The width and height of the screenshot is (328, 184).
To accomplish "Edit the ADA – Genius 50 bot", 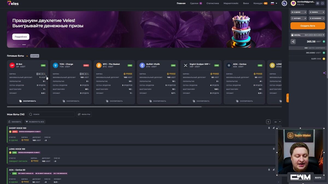I will (x=274, y=170).
